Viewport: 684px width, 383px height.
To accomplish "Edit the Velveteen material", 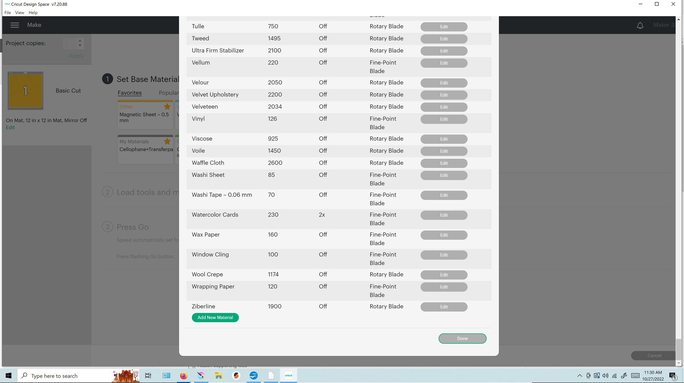I will point(444,107).
